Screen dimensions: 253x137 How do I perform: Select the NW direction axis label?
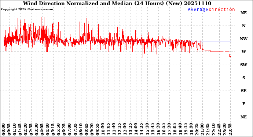243,39
